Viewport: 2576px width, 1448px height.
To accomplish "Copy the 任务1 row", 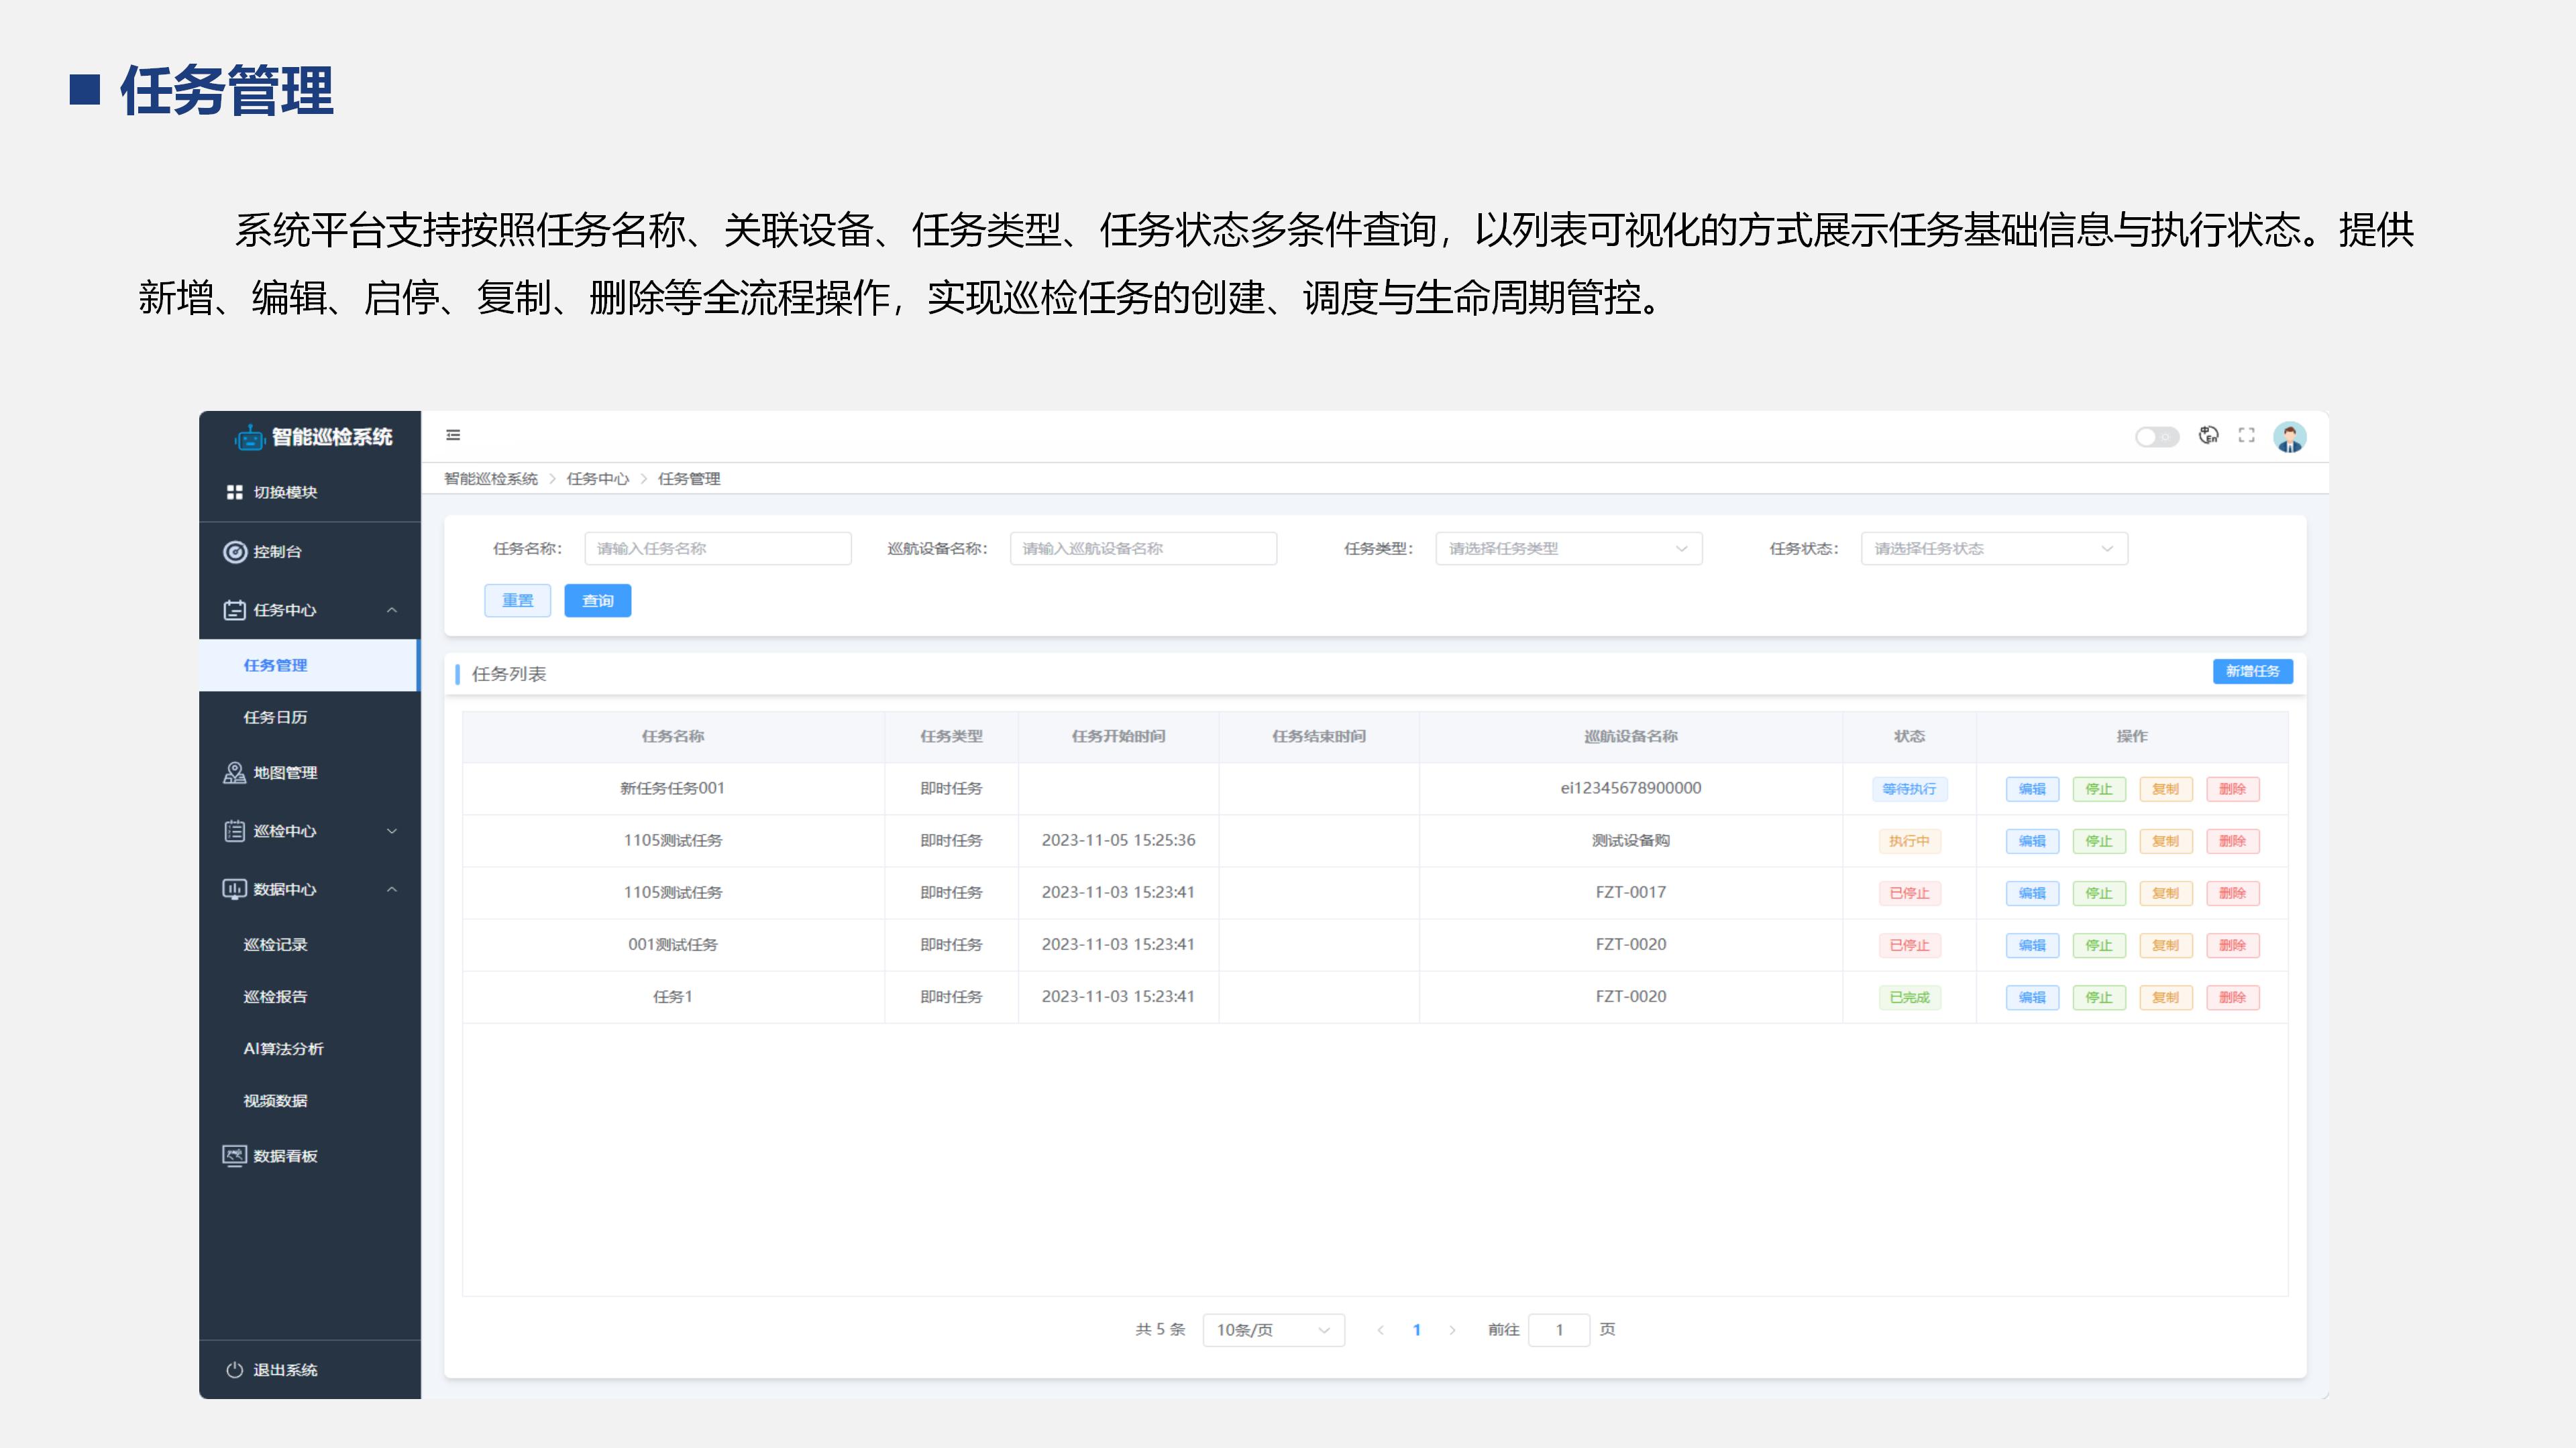I will click(x=2166, y=998).
